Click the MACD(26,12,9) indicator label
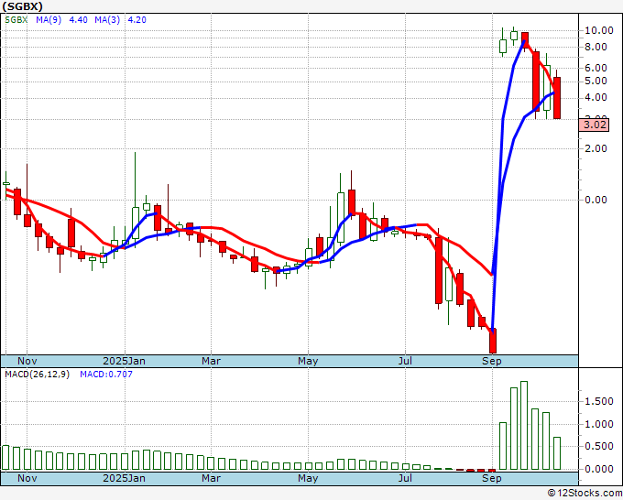Viewport: 623px width, 500px height. [x=37, y=375]
